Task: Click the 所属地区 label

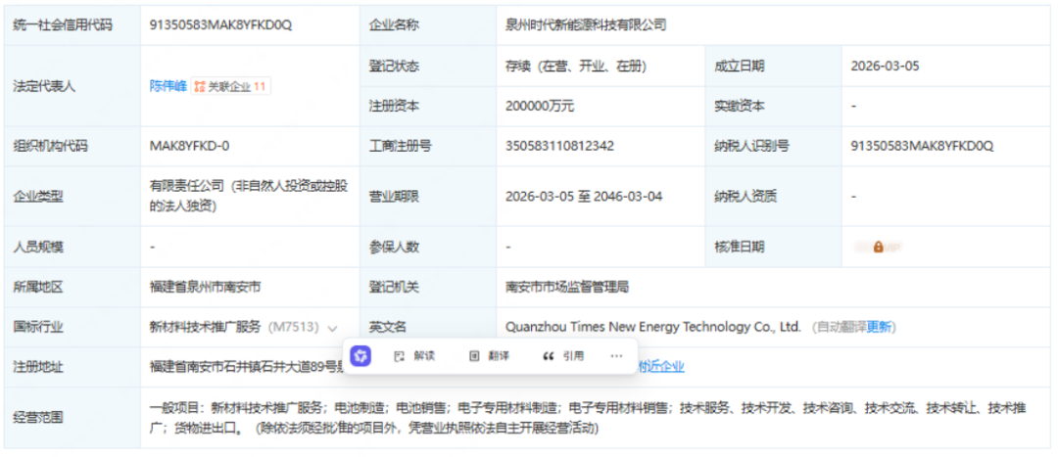Action: [38, 287]
